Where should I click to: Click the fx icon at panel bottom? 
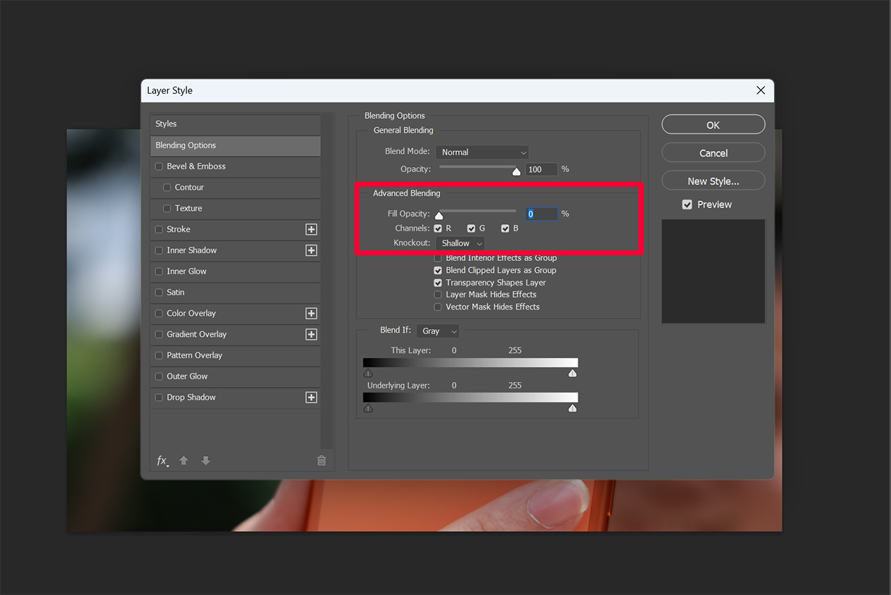point(161,460)
